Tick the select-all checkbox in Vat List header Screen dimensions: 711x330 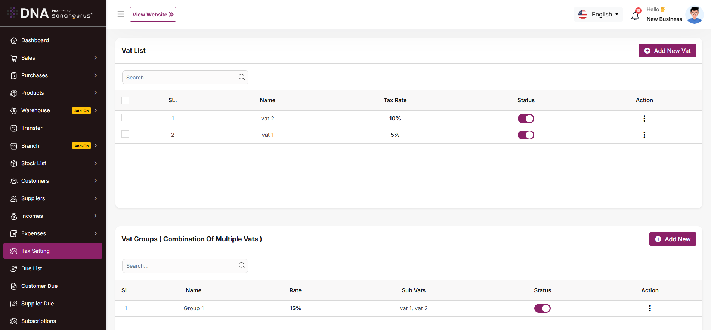coord(125,100)
